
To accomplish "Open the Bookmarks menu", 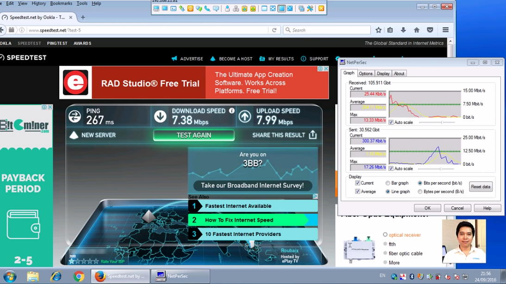I will pos(61,3).
